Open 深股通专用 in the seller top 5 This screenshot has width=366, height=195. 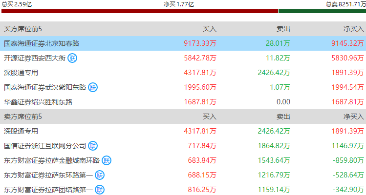[x=21, y=131]
